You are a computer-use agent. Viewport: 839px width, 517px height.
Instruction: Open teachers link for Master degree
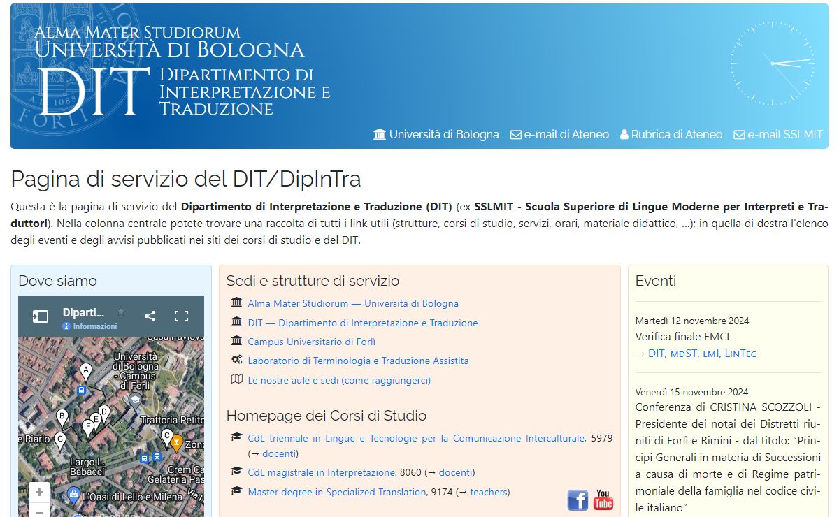(488, 492)
